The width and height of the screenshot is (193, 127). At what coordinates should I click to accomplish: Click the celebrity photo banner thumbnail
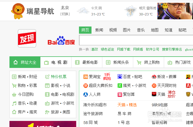[175, 11]
